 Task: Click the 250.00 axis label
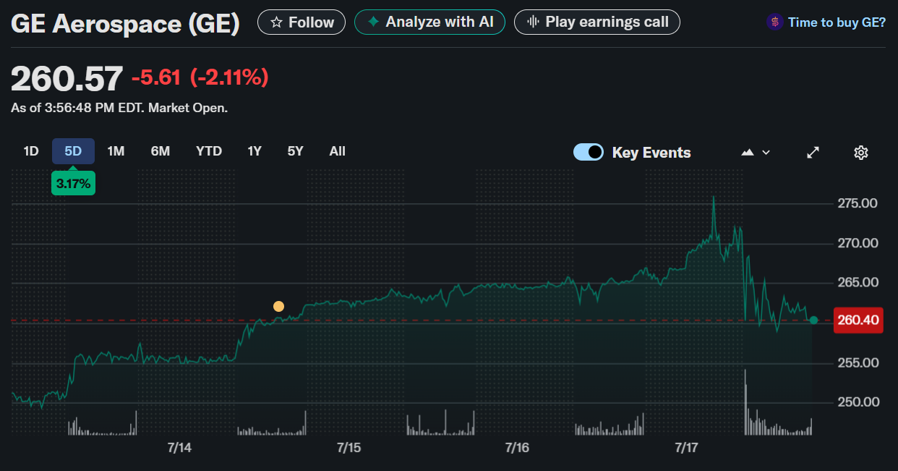coord(858,402)
